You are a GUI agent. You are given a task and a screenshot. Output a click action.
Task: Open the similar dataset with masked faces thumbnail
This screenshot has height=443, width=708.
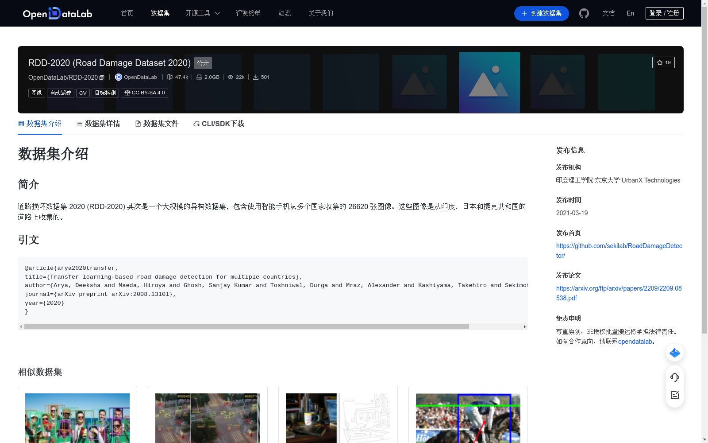tap(77, 418)
